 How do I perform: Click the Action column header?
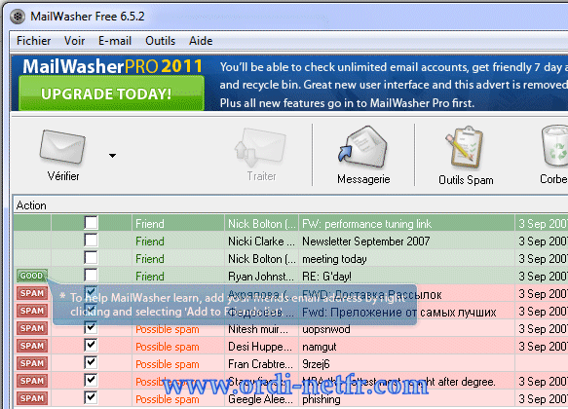pos(31,205)
